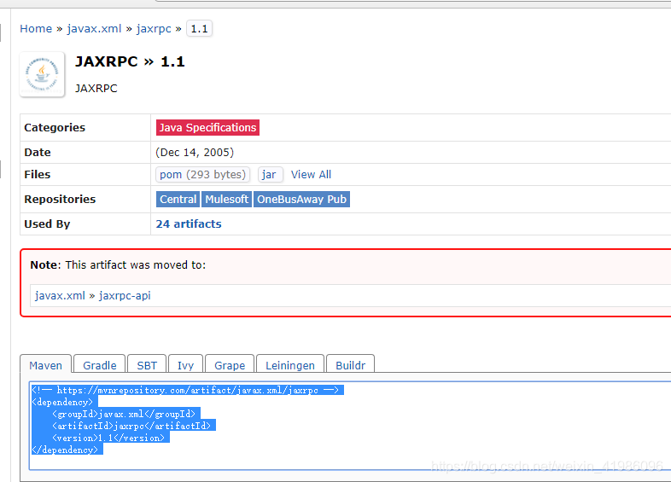Follow jaxrpc-api link in moved note

[x=125, y=295]
